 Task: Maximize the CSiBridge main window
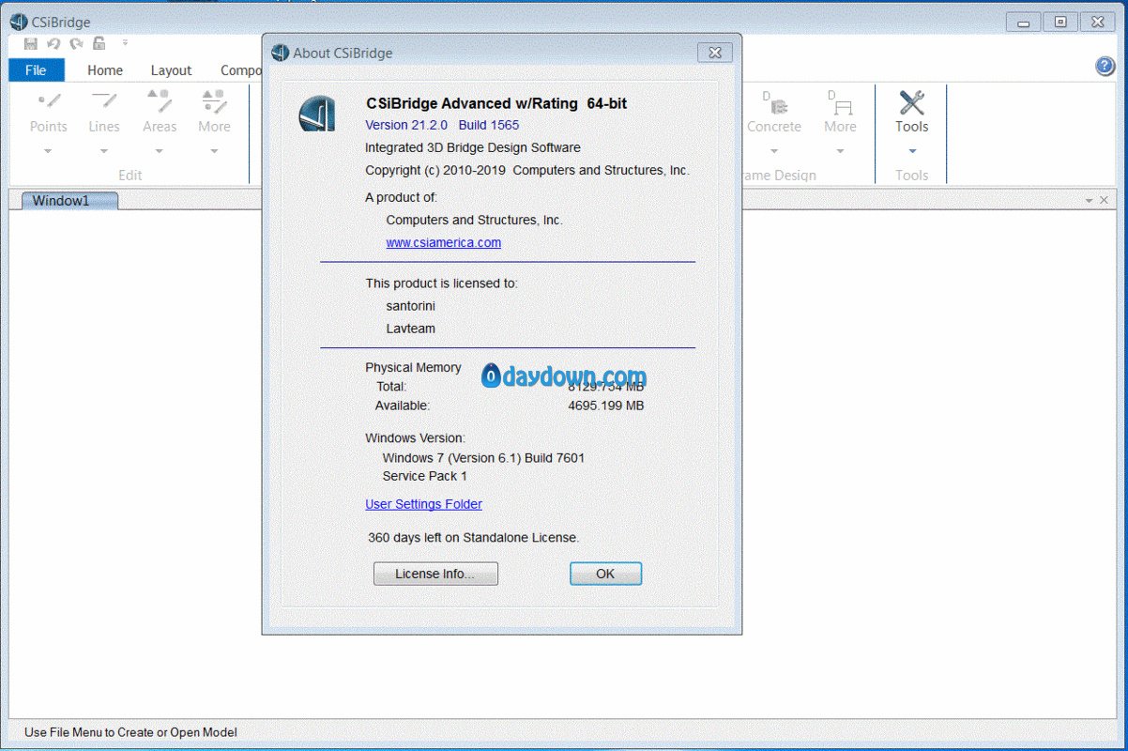(x=1060, y=22)
